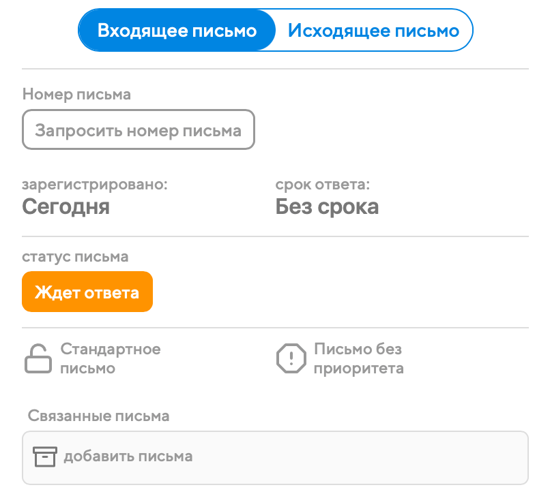This screenshot has width=550, height=496.
Task: Click the open padlock icon
Action: (x=38, y=359)
